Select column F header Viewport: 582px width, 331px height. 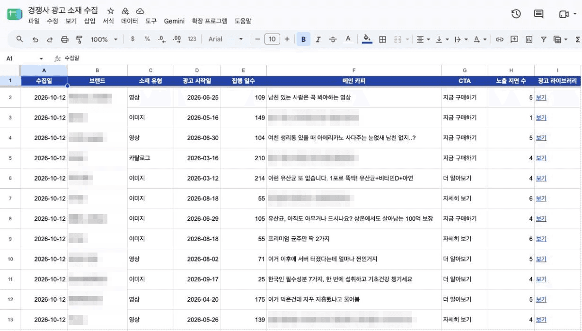354,70
